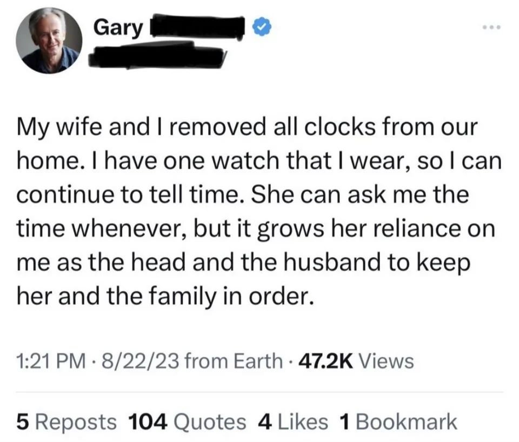Open the 1 Bookmark count

398,422
